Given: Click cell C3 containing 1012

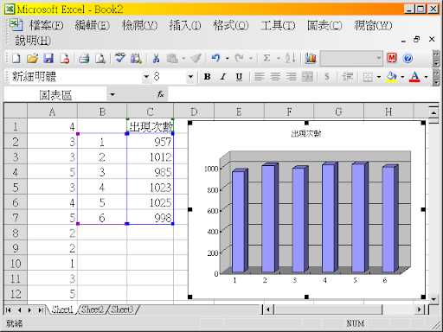Looking at the screenshot, I should pyautogui.click(x=151, y=157).
